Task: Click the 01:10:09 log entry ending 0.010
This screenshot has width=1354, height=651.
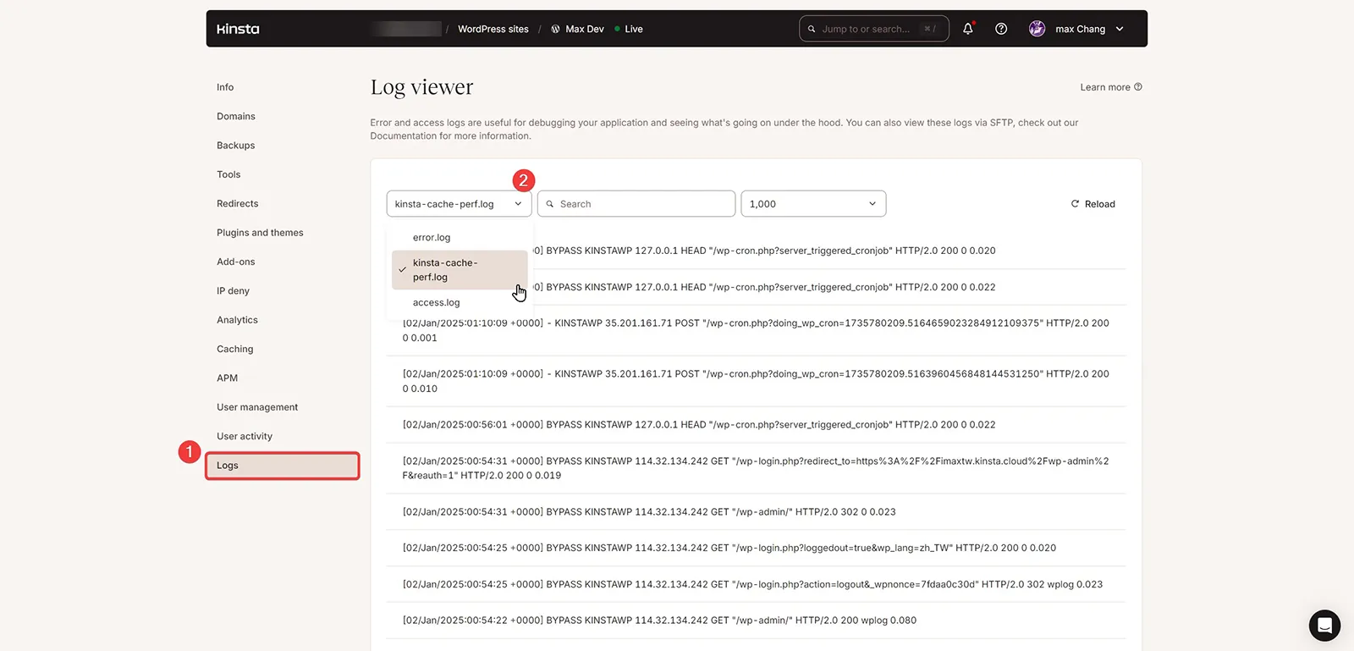Action: tap(756, 381)
